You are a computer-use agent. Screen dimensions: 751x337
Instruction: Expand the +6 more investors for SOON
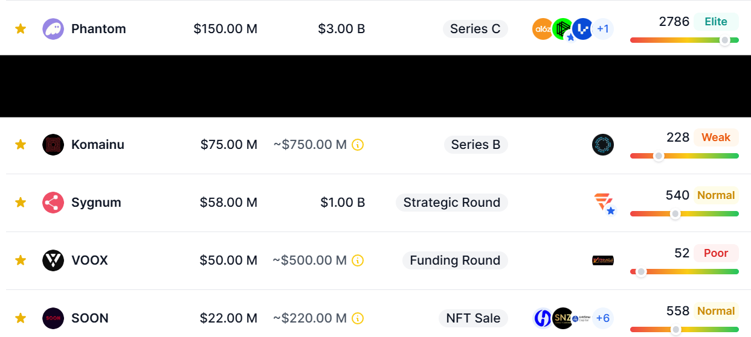[x=603, y=318]
